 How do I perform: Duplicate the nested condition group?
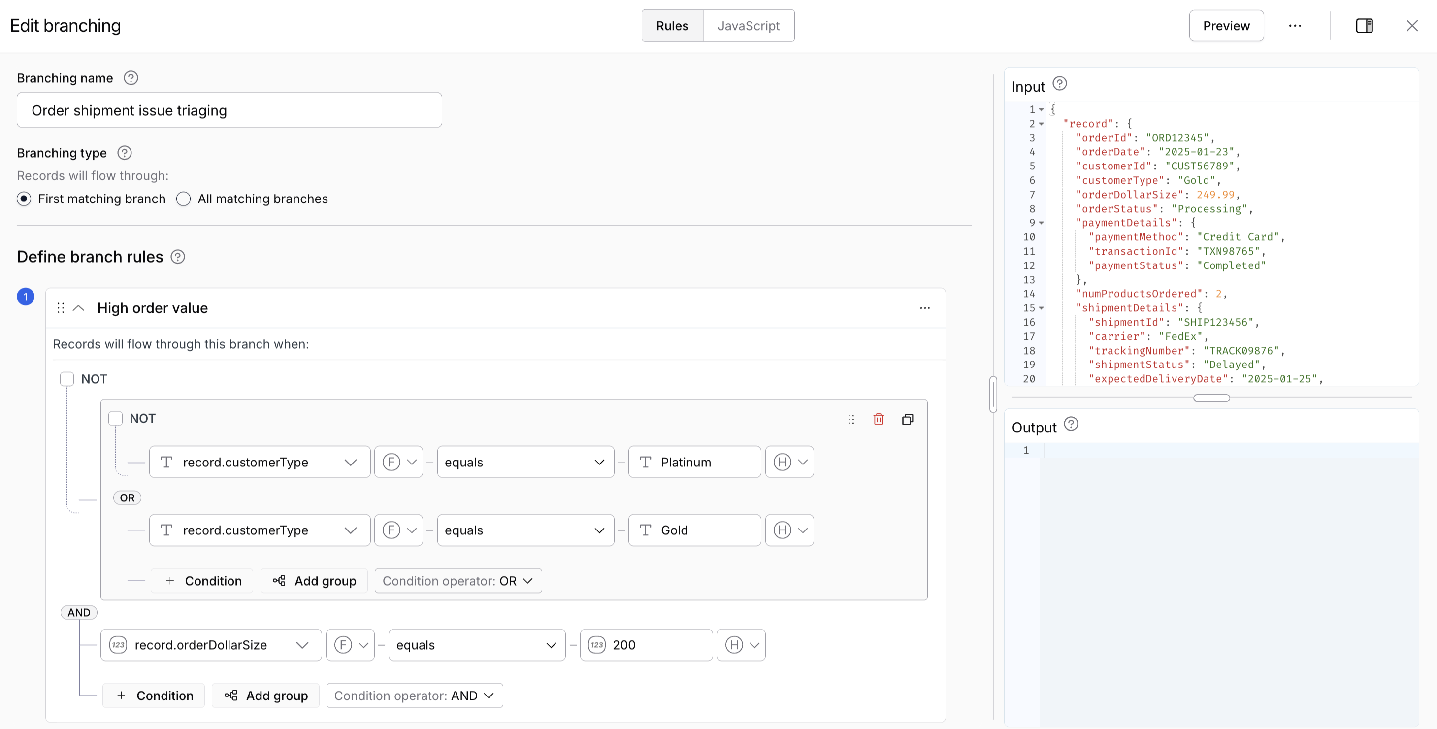click(907, 420)
